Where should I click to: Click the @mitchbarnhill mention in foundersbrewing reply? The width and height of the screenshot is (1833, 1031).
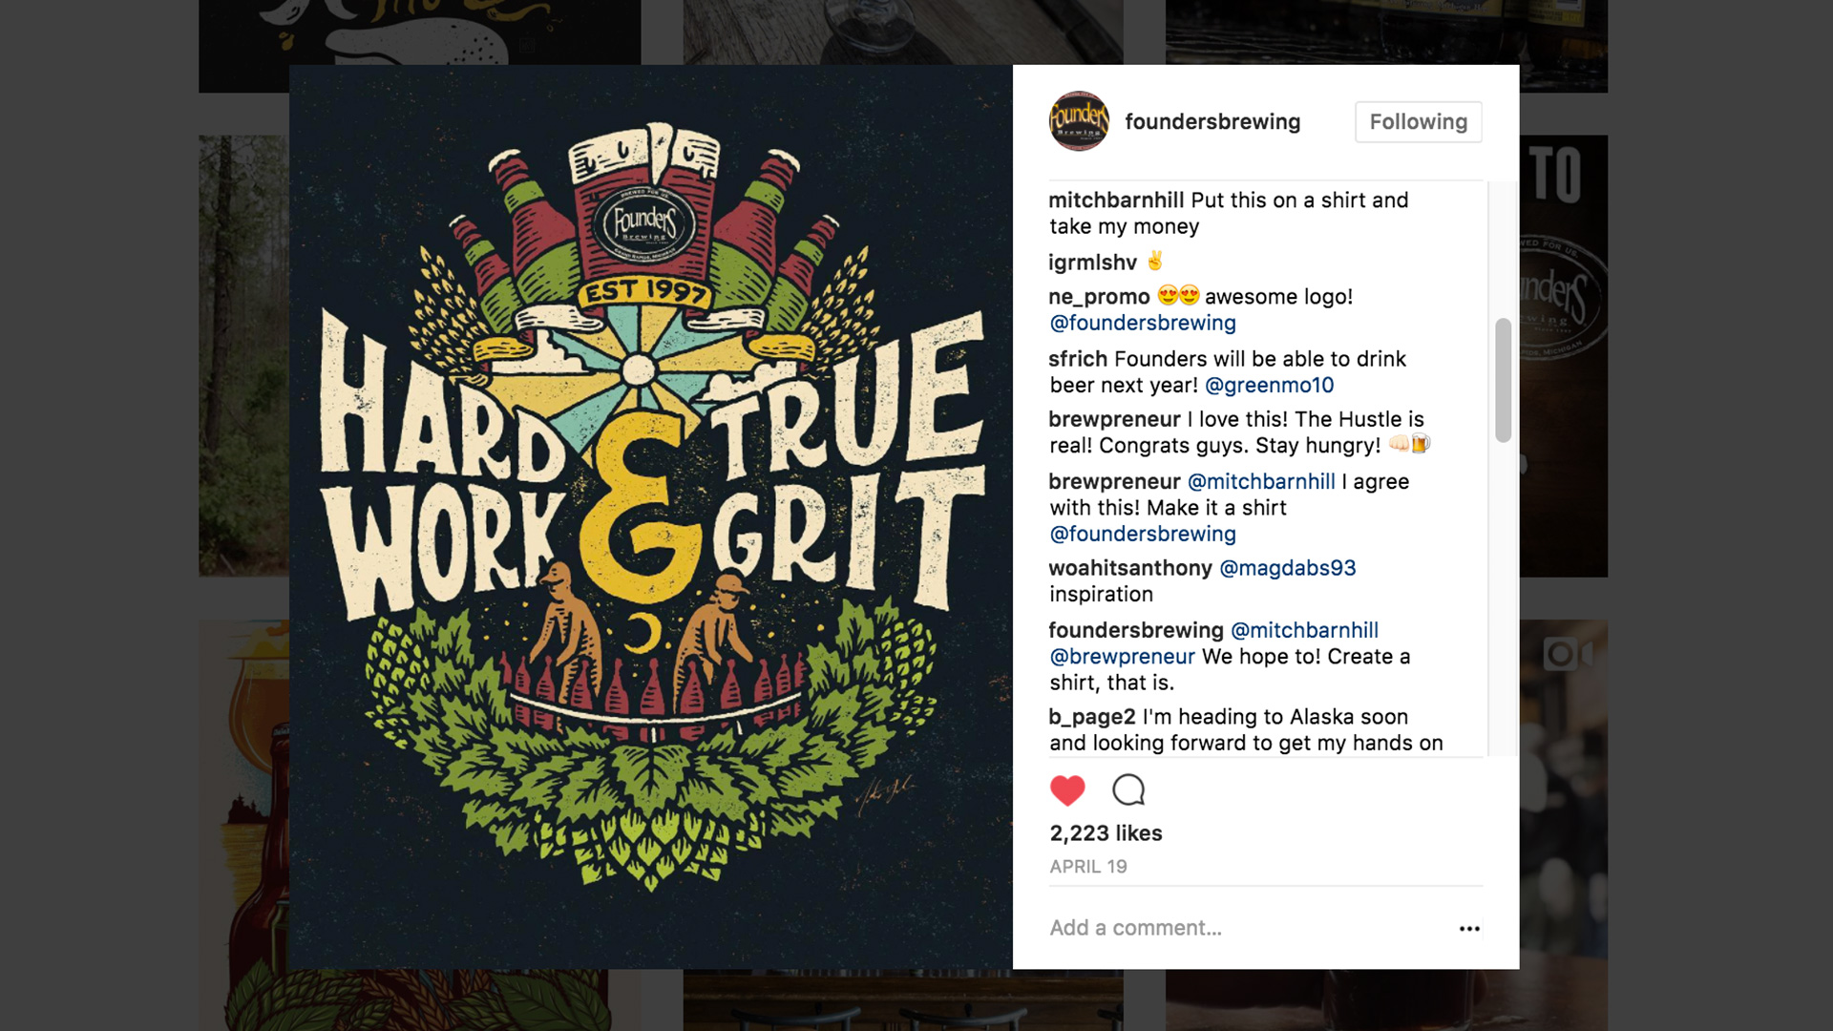(x=1304, y=630)
